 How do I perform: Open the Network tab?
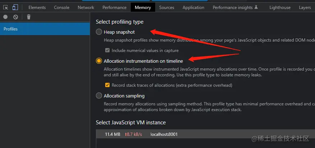86,7
